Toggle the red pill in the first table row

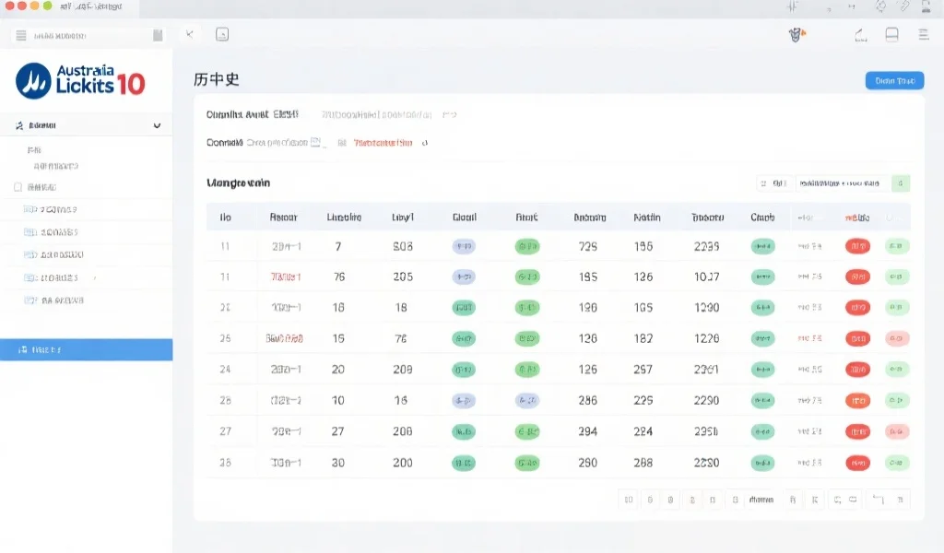[x=857, y=247]
